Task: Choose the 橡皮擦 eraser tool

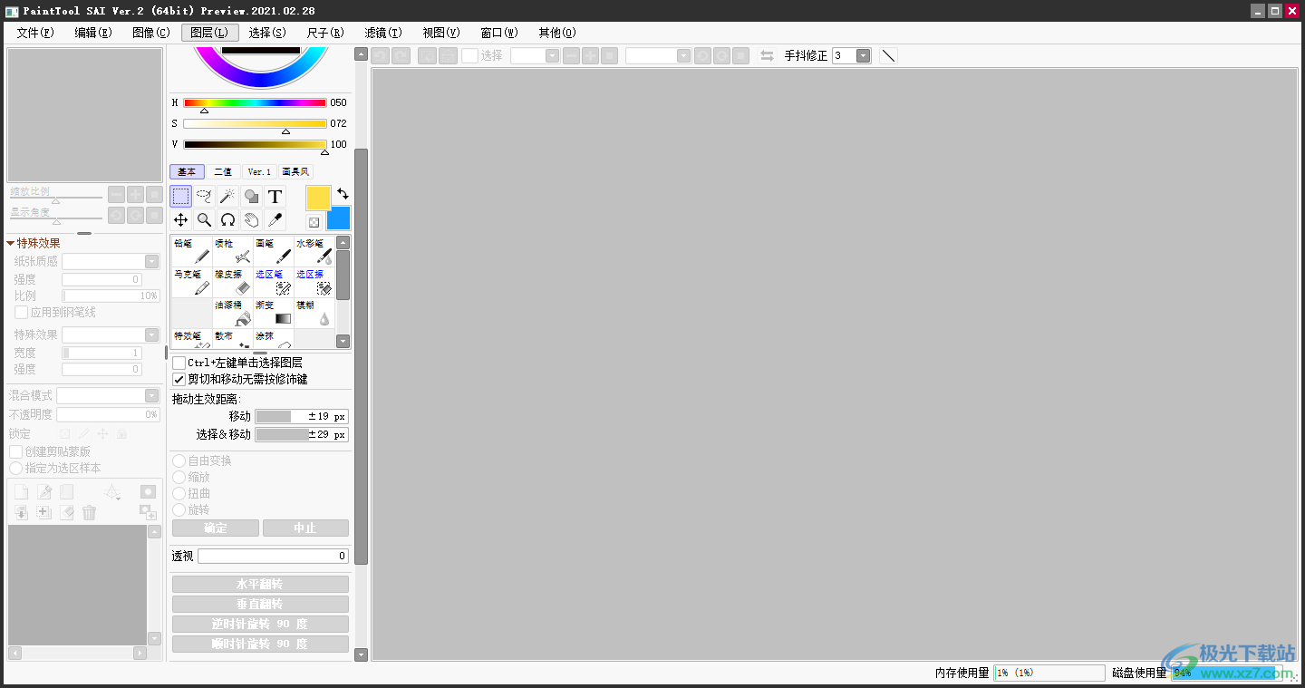Action: [x=233, y=282]
